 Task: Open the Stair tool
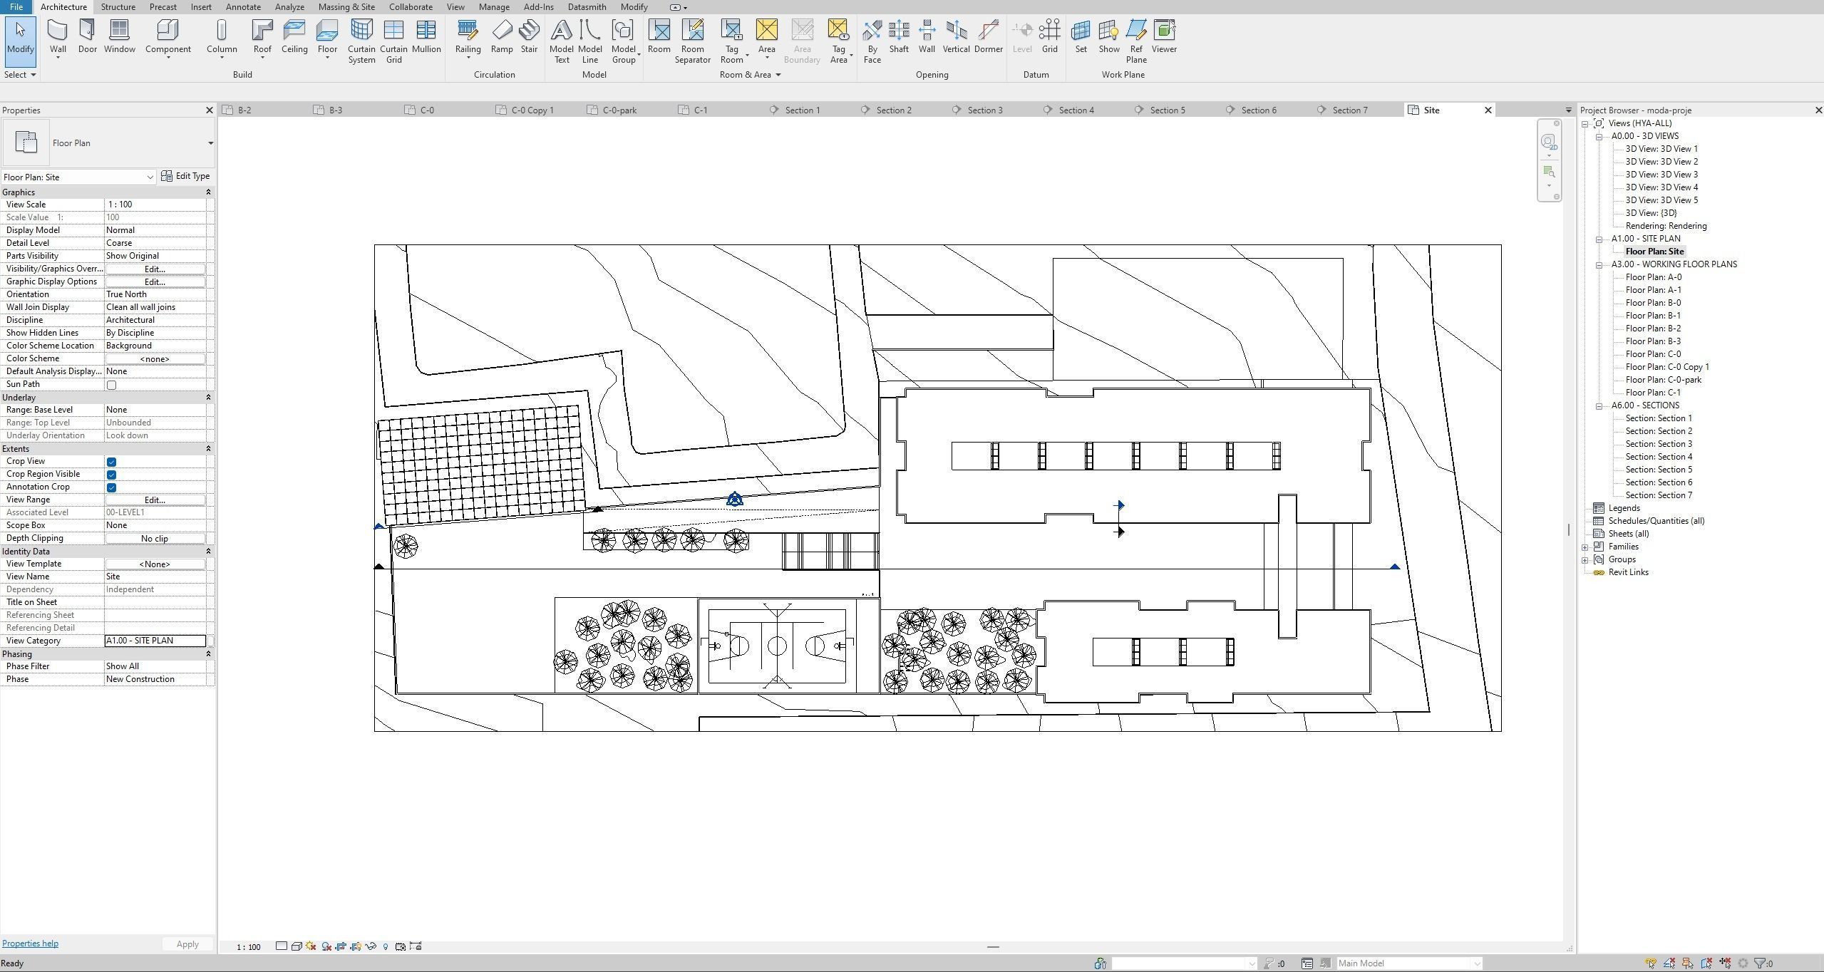(x=528, y=36)
